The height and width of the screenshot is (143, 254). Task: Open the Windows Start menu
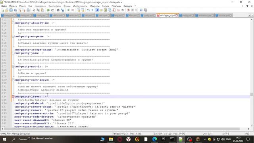4,139
